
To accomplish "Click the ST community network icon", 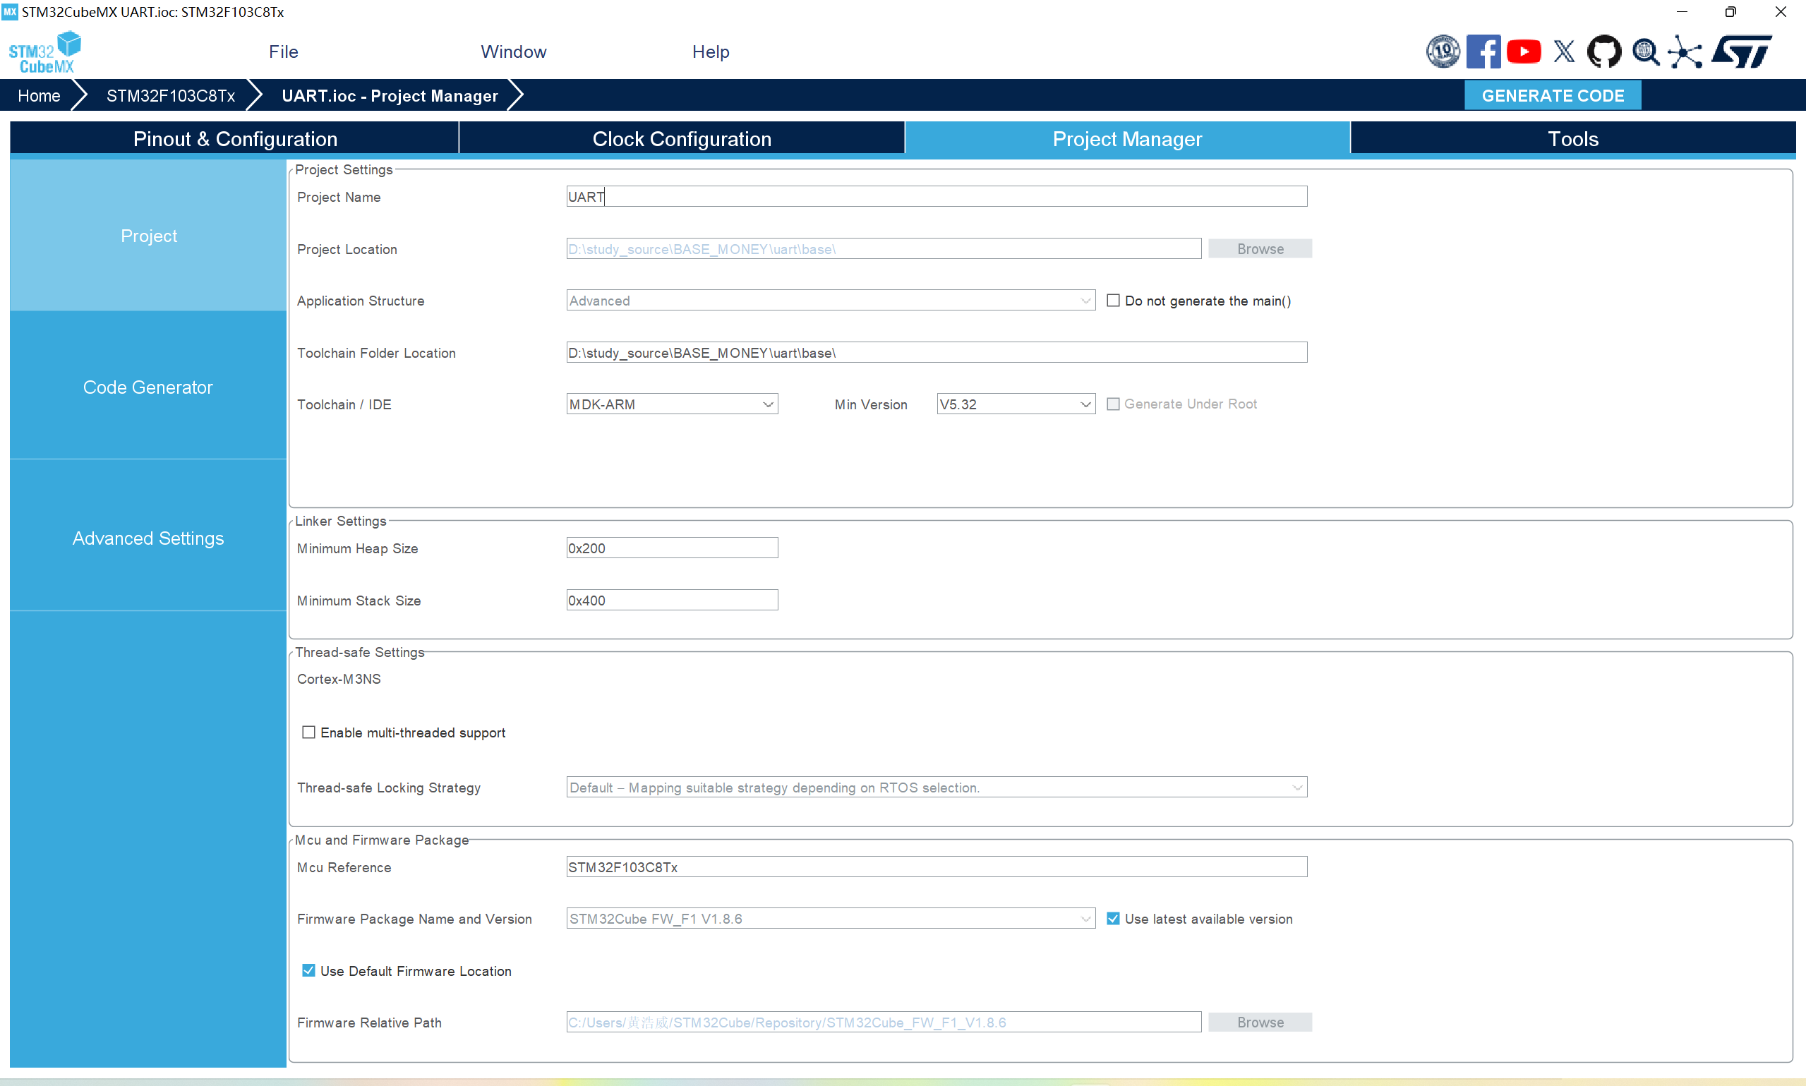I will click(1685, 52).
